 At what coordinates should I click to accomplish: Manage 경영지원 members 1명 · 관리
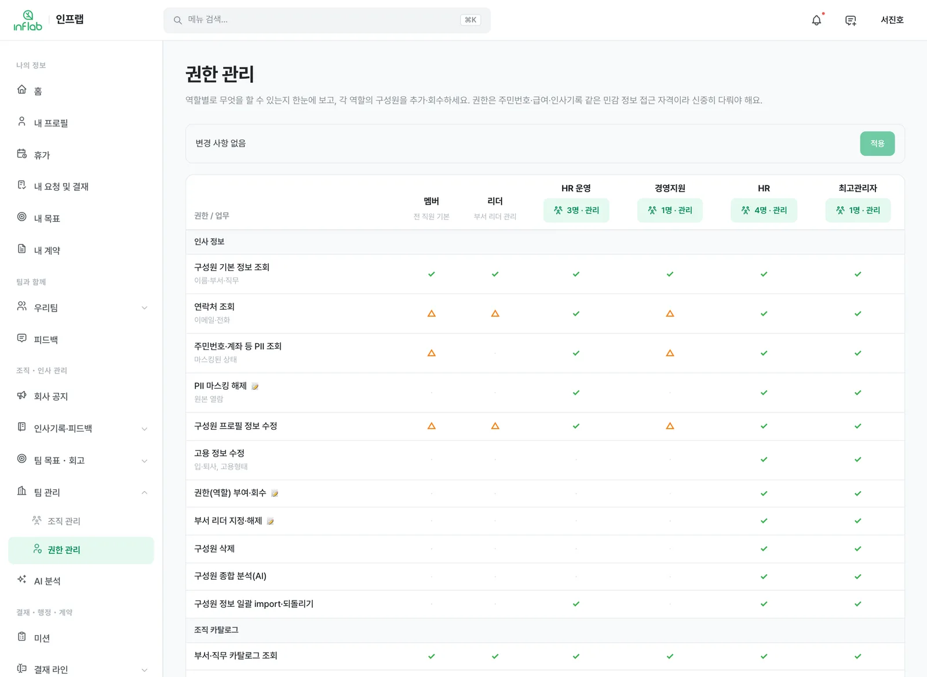coord(670,210)
